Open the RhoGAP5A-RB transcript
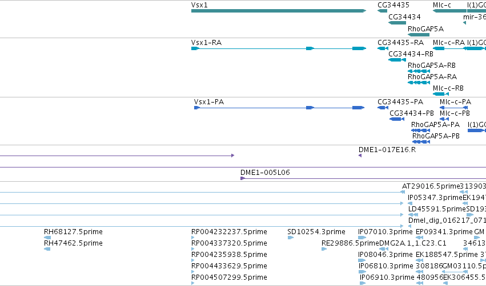The width and height of the screenshot is (486, 286). 419,71
